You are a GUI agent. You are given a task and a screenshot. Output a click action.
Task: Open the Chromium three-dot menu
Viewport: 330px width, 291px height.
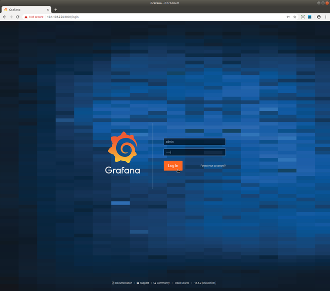coord(325,17)
